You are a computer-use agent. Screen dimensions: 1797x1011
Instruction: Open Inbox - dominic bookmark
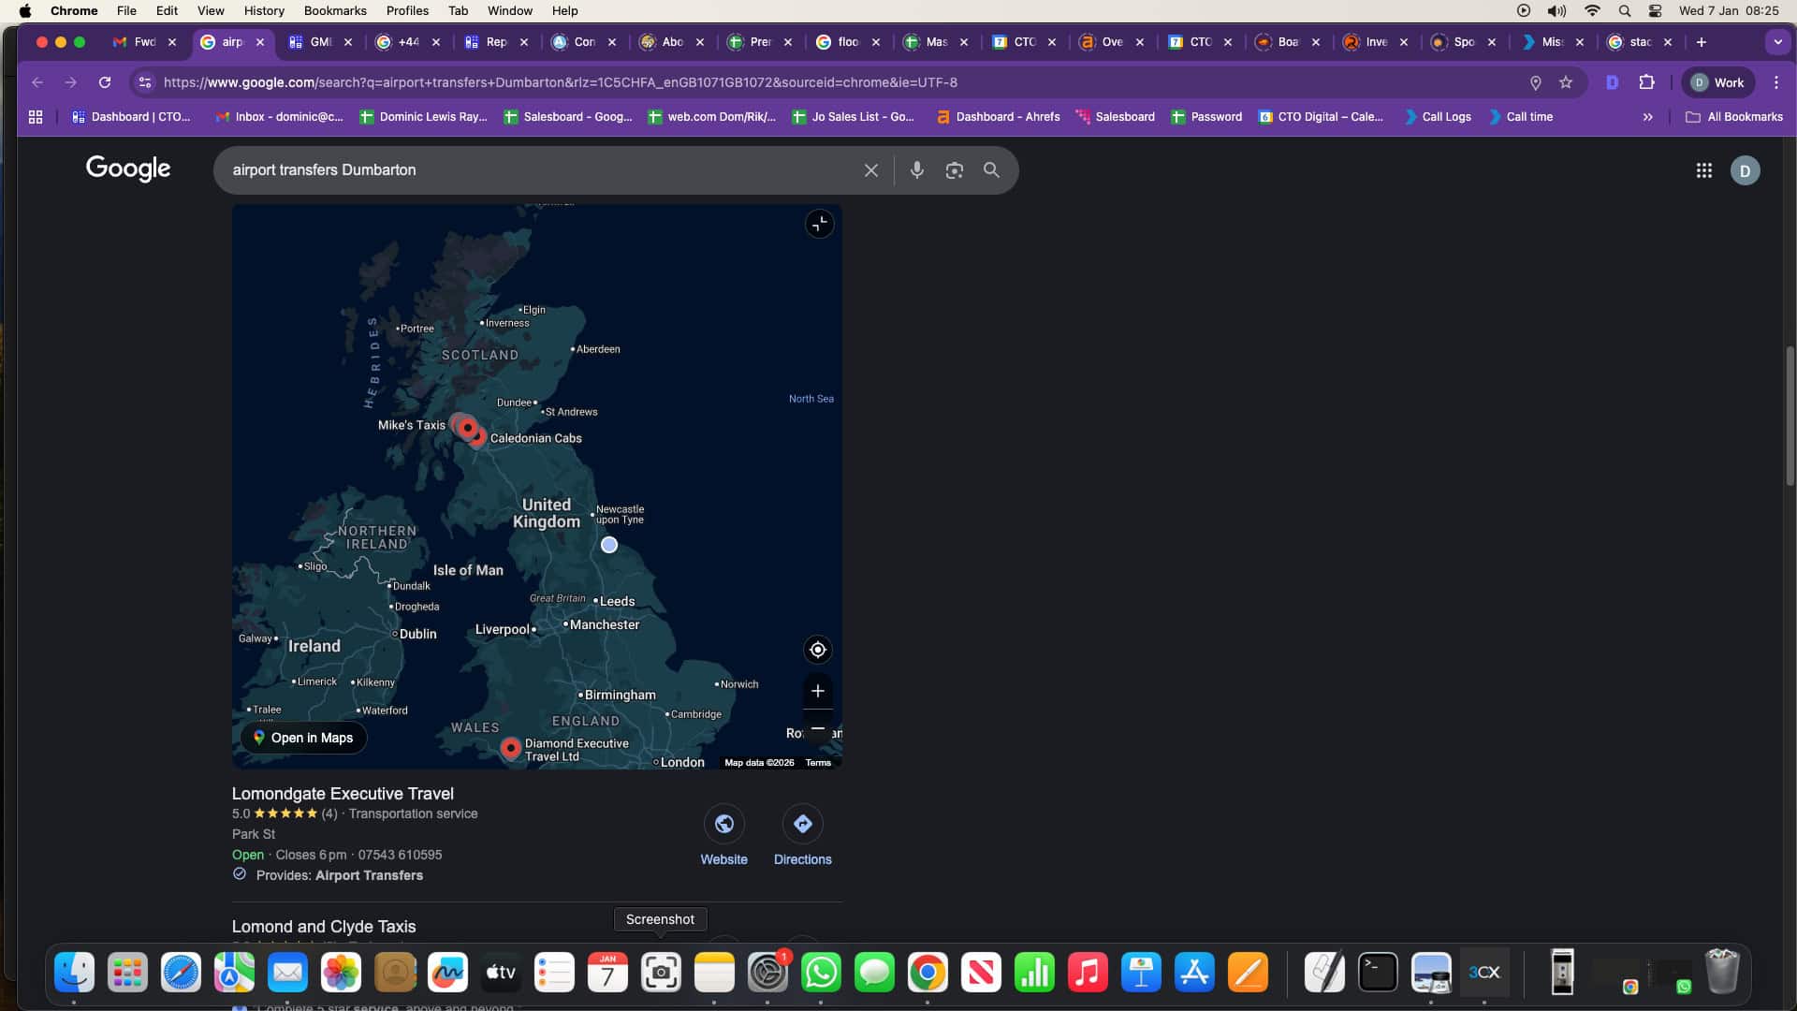(279, 117)
